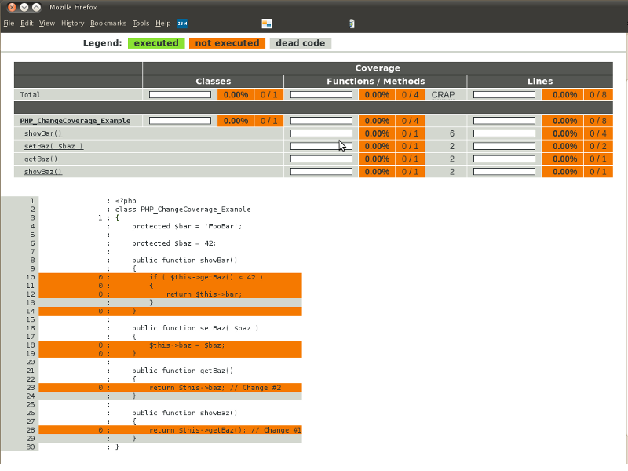Image resolution: width=628 pixels, height=471 pixels.
Task: Click the CRAP column link in Total row
Action: point(442,94)
